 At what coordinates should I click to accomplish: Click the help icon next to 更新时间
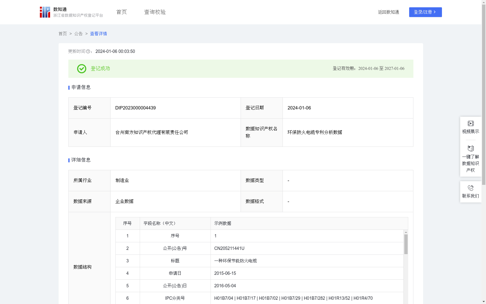pos(88,52)
